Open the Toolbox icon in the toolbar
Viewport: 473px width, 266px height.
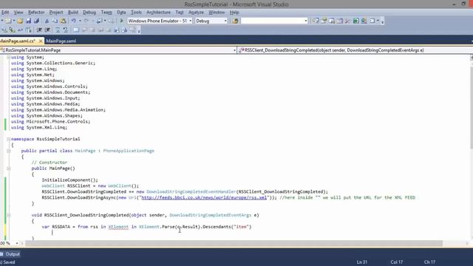348,21
